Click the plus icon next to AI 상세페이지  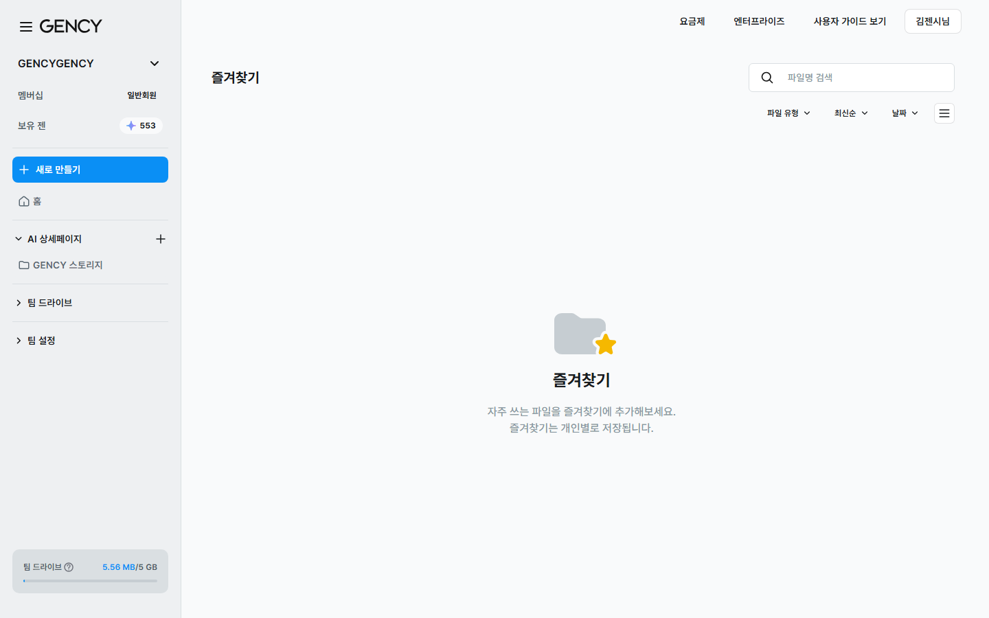pos(161,239)
